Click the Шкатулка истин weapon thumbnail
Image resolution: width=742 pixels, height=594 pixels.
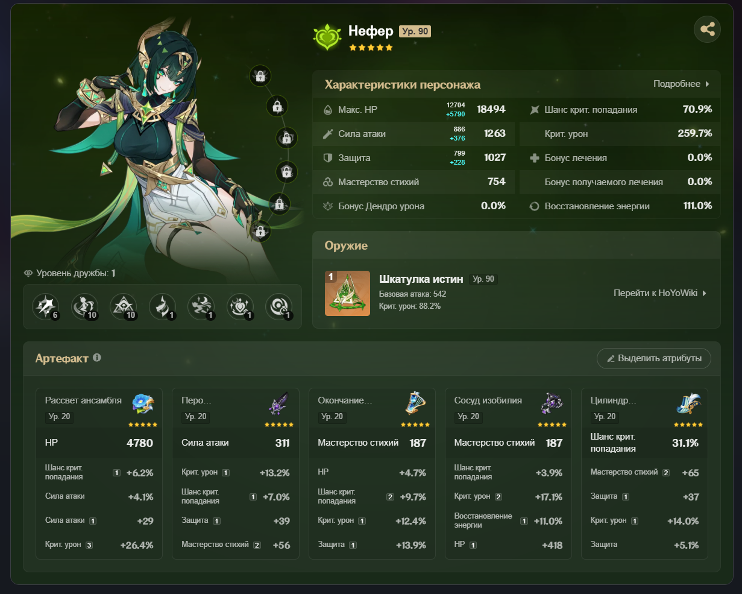click(347, 293)
